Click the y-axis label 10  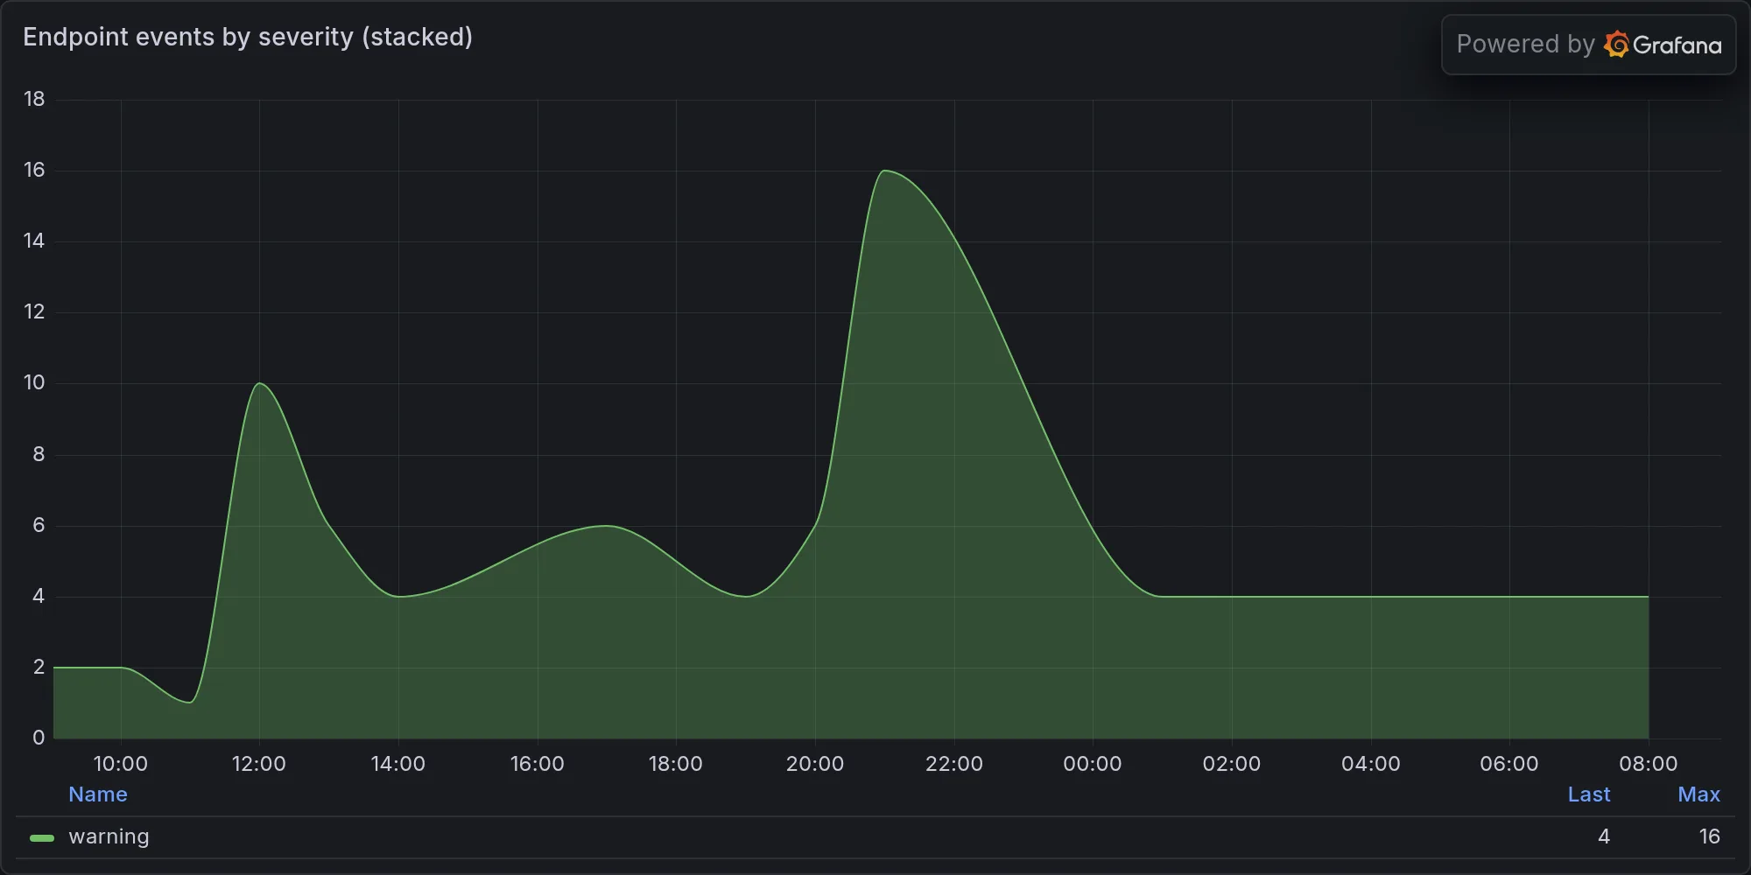(34, 382)
